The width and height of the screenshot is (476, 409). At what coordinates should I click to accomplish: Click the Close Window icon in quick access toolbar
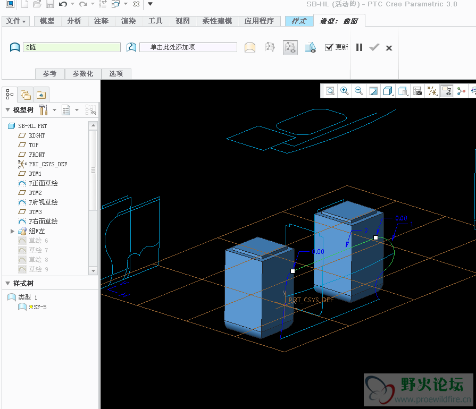click(136, 4)
